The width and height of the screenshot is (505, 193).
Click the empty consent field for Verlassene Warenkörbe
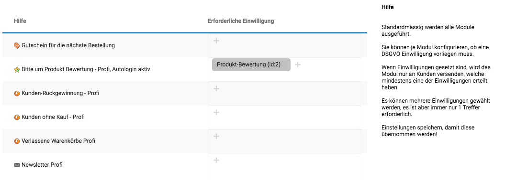click(284, 141)
